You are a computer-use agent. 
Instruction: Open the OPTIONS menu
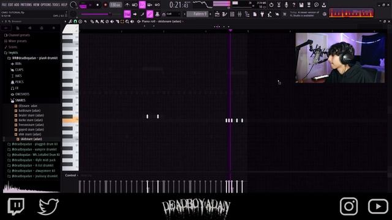(46, 5)
